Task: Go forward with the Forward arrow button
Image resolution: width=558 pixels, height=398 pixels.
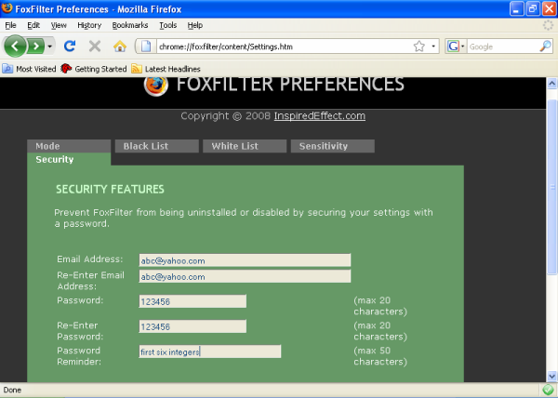Action: (35, 46)
